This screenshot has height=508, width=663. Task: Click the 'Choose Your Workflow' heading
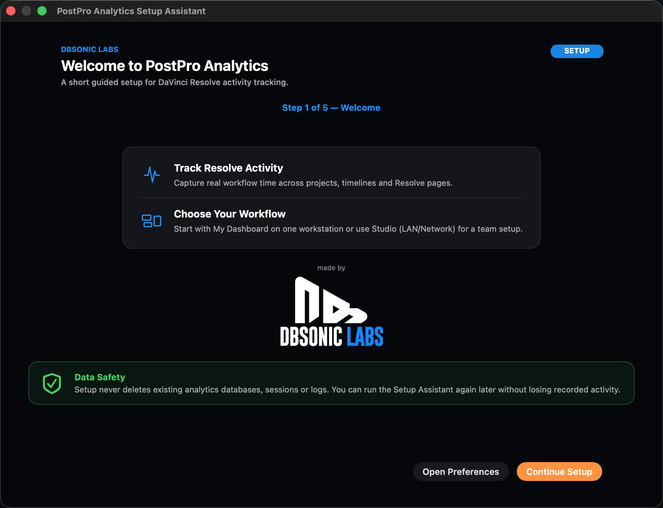click(230, 214)
